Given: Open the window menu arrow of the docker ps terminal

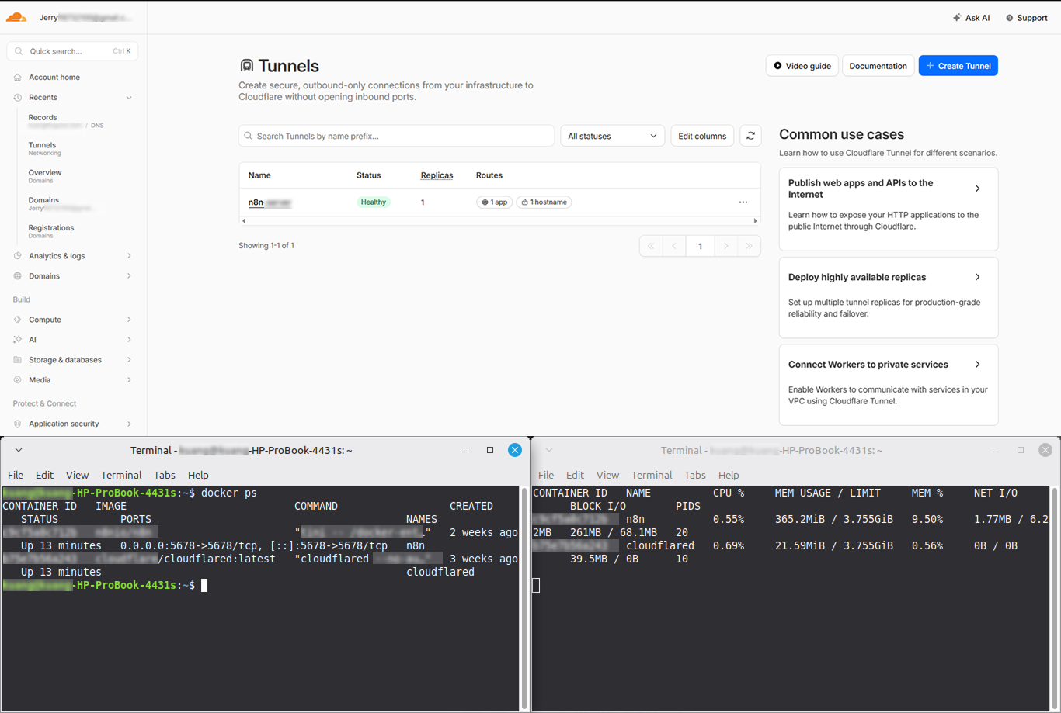Looking at the screenshot, I should point(19,450).
